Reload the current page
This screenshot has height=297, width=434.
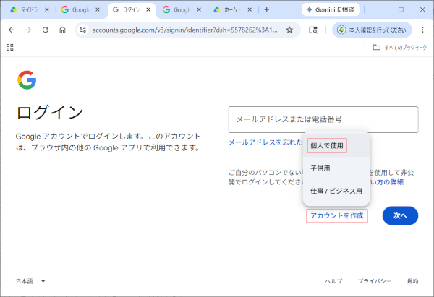click(46, 30)
